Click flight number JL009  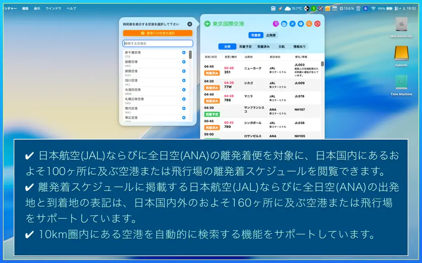pos(299,83)
